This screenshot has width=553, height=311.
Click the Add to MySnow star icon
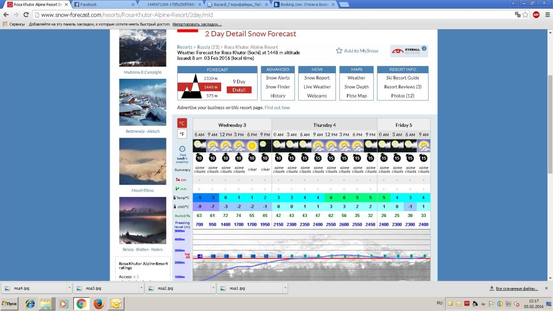[x=339, y=51]
